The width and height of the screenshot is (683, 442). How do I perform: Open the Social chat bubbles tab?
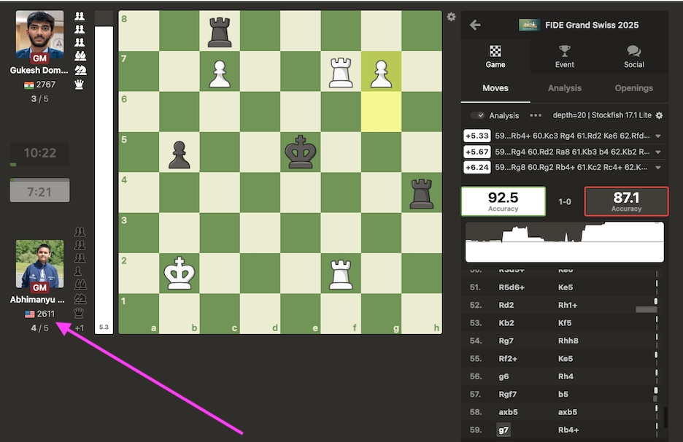point(633,57)
